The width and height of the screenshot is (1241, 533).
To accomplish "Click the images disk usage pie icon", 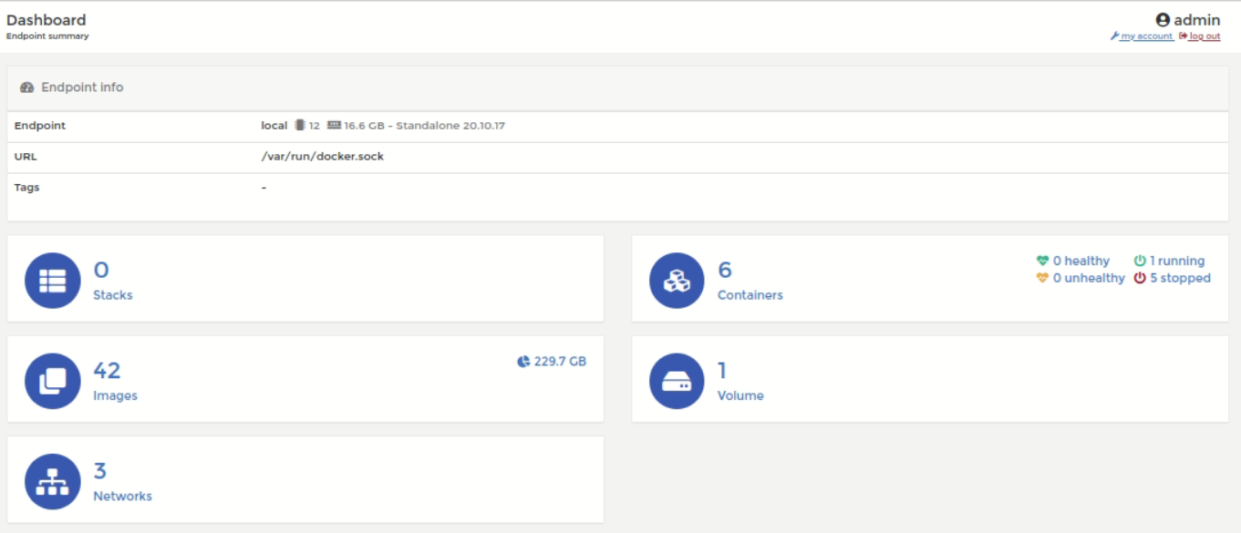I will point(523,362).
